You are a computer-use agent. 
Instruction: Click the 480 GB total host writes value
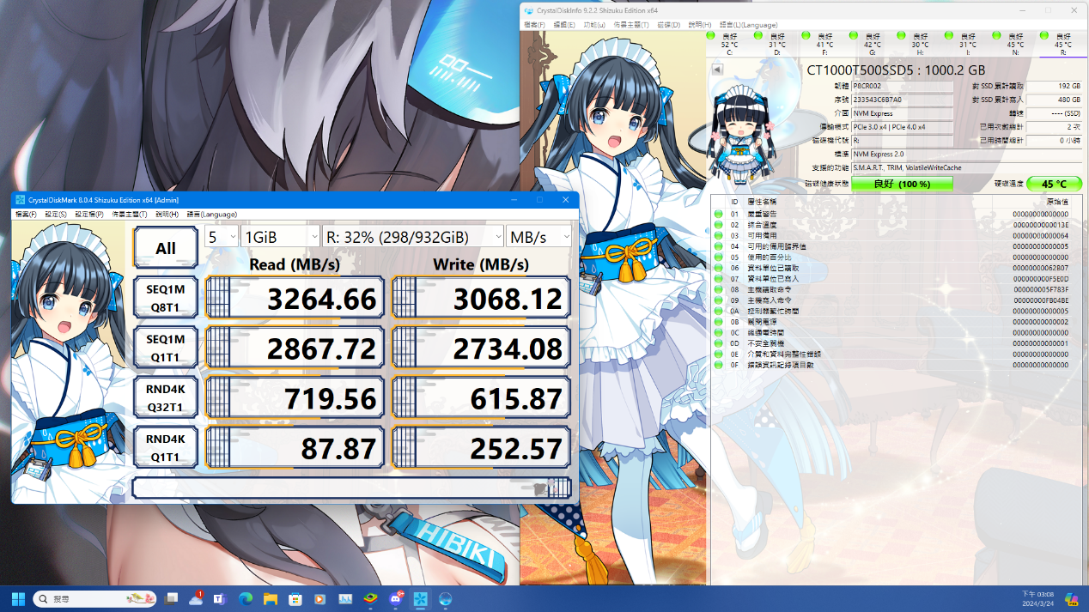point(1054,100)
